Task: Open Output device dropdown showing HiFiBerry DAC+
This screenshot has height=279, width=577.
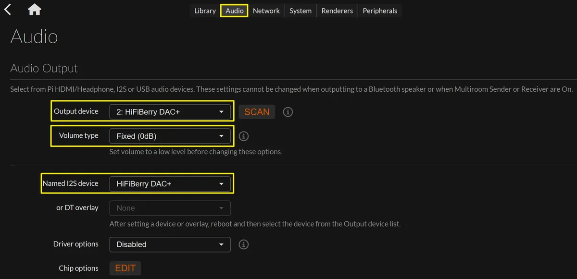Action: click(x=170, y=112)
